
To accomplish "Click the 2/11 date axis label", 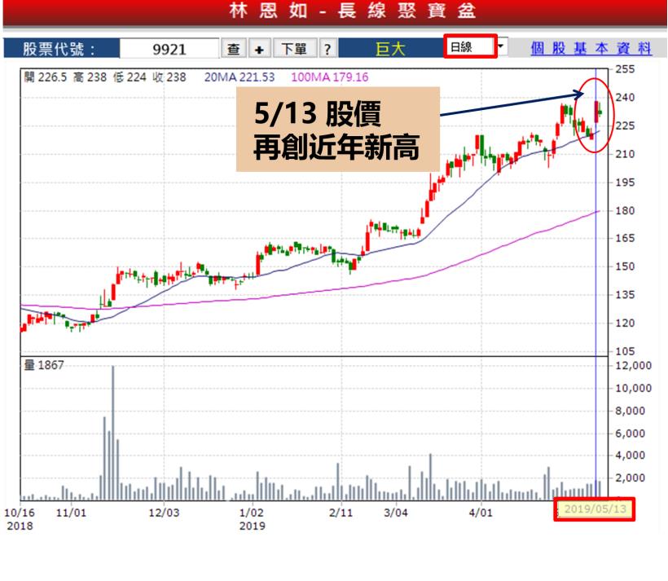I will pyautogui.click(x=341, y=513).
